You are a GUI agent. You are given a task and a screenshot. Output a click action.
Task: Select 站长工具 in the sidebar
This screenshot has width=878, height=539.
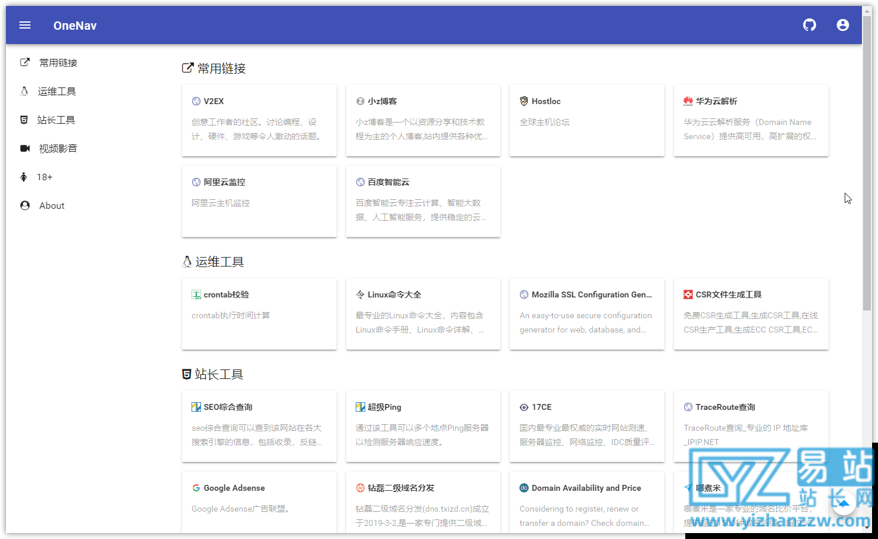point(56,120)
